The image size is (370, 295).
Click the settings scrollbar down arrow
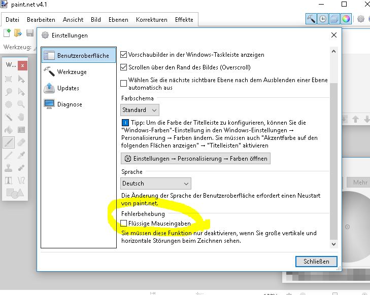click(x=333, y=244)
